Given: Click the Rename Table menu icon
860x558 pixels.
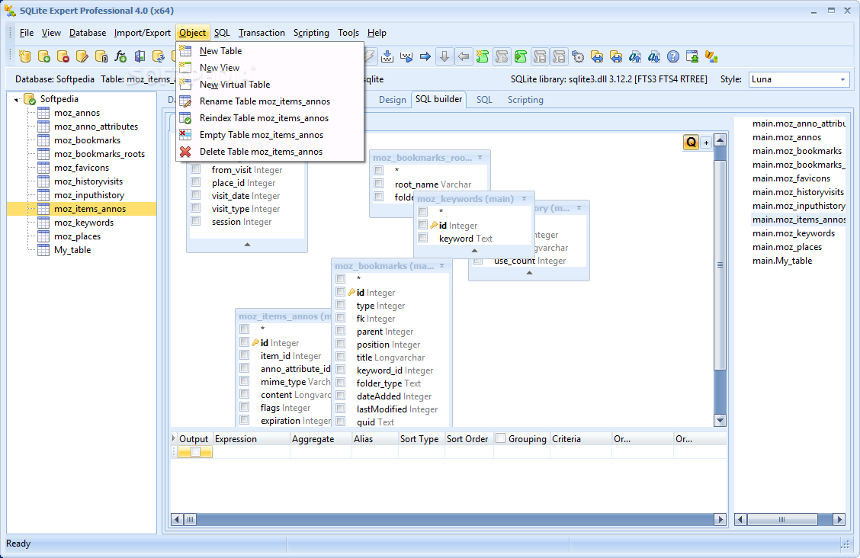Looking at the screenshot, I should click(x=185, y=101).
